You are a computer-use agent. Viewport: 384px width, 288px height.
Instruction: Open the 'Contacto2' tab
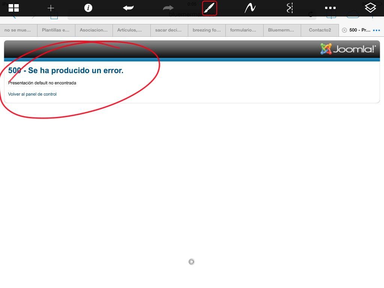pos(320,30)
